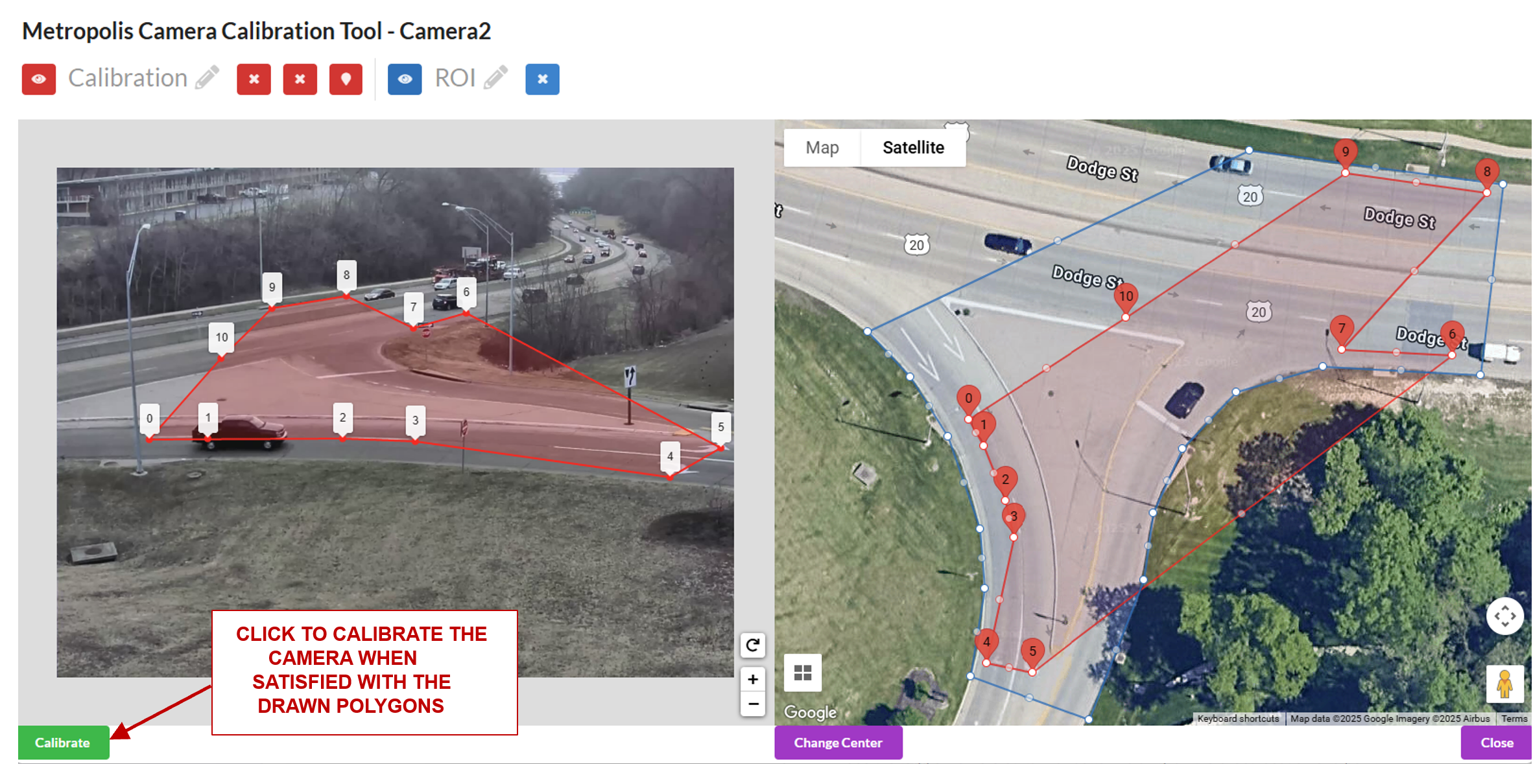Toggle the blue ROI visibility eye

(405, 79)
